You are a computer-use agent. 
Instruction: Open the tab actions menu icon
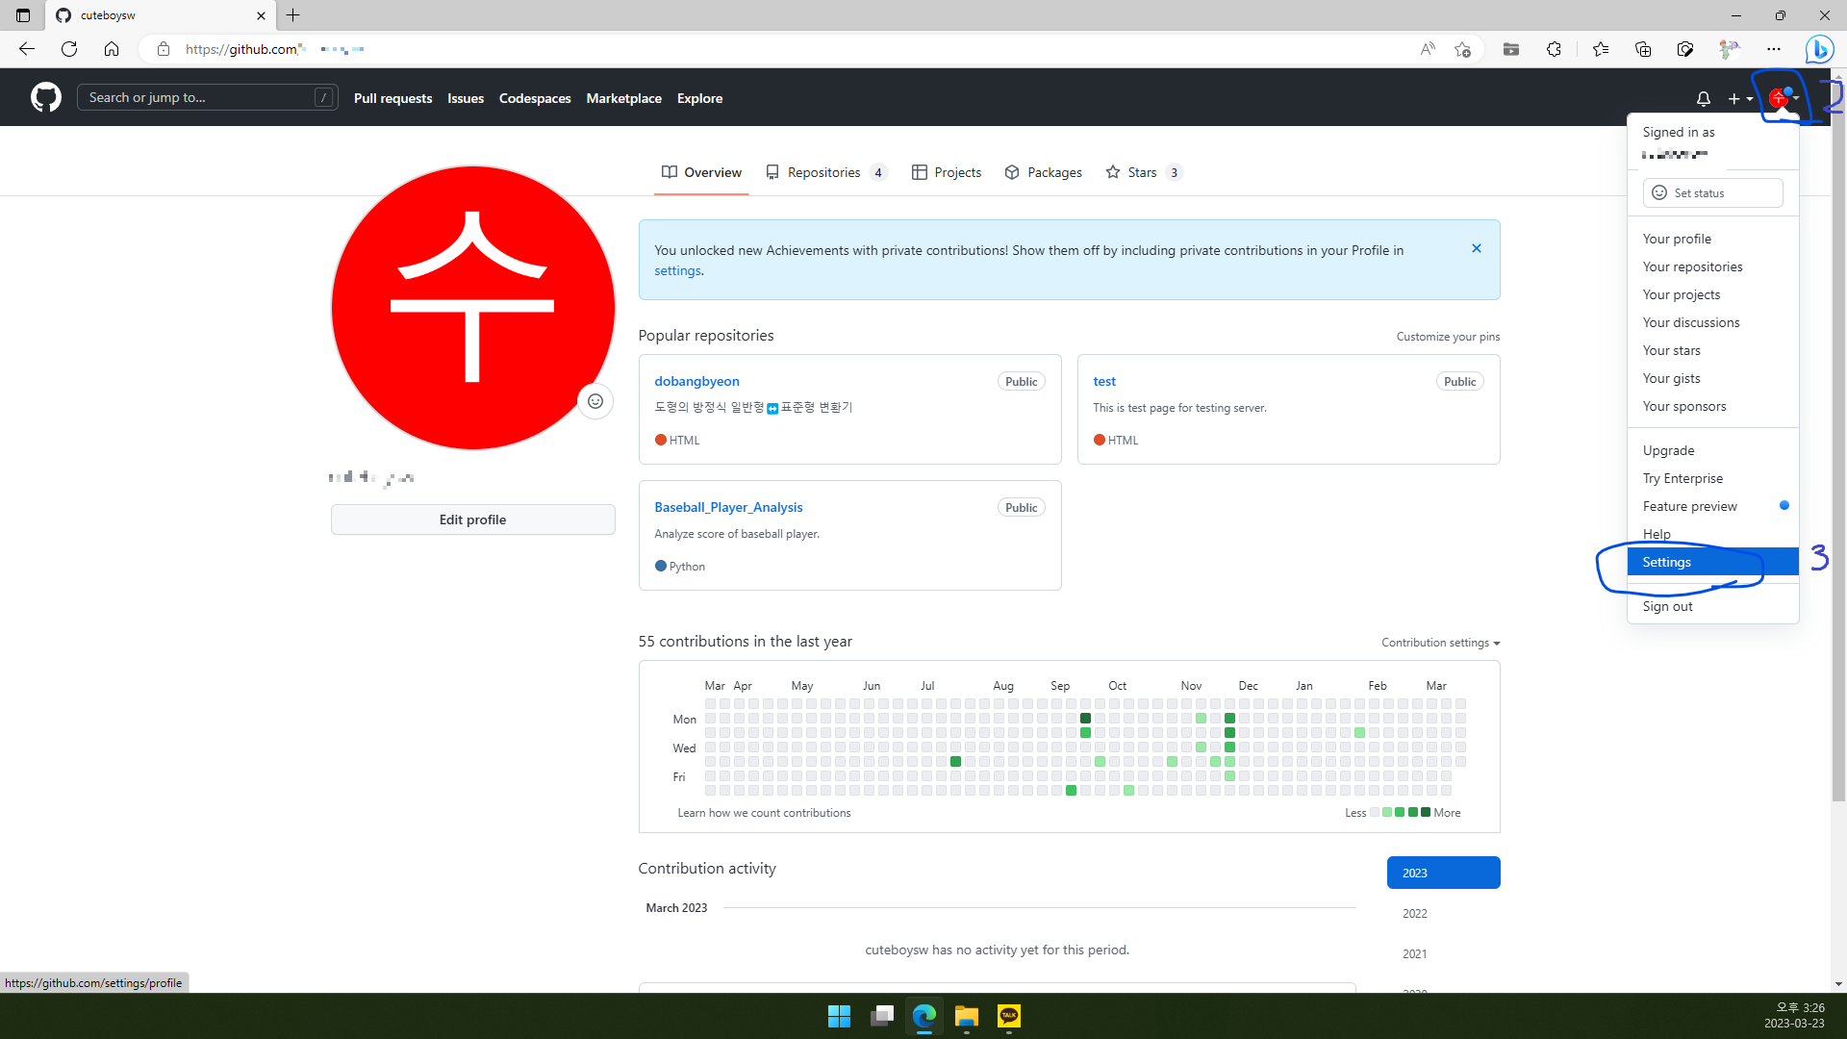23,15
